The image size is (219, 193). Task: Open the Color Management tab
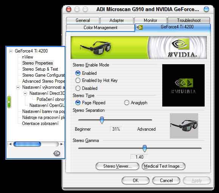point(100,28)
